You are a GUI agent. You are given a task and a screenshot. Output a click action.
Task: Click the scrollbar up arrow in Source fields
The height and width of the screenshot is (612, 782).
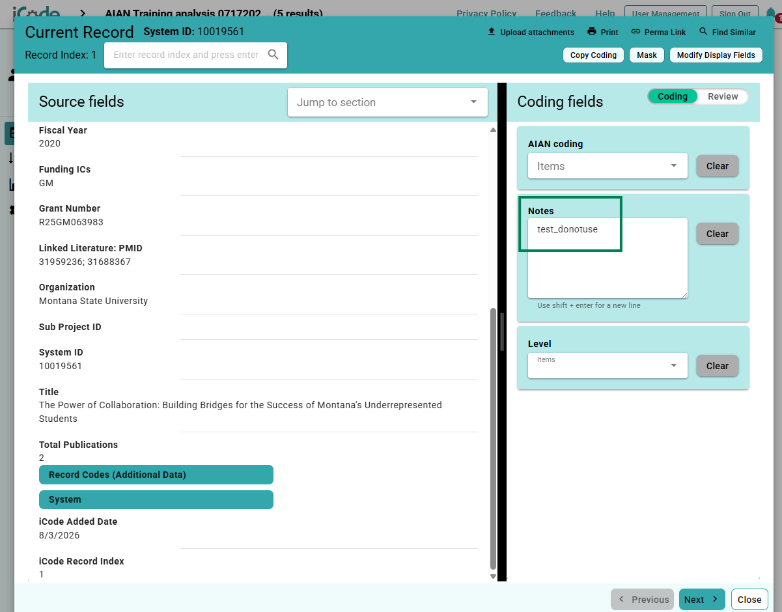coord(493,130)
